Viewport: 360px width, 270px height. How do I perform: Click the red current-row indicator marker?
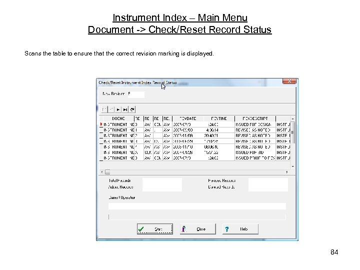[101, 124]
